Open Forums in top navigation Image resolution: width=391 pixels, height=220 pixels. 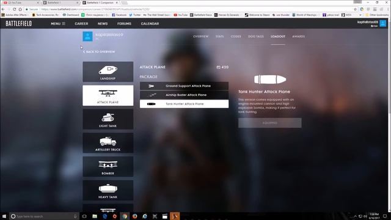point(124,23)
